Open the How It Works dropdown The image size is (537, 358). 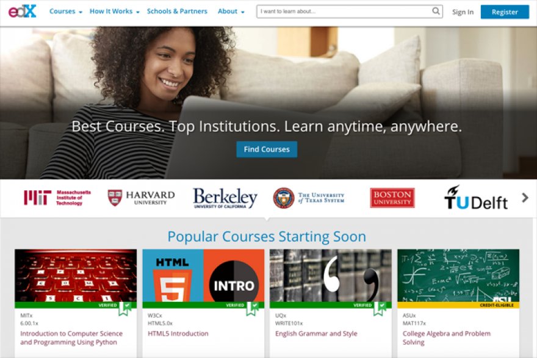click(114, 12)
